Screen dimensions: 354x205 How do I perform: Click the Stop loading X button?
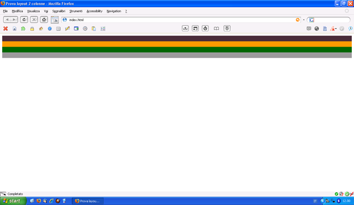34,19
